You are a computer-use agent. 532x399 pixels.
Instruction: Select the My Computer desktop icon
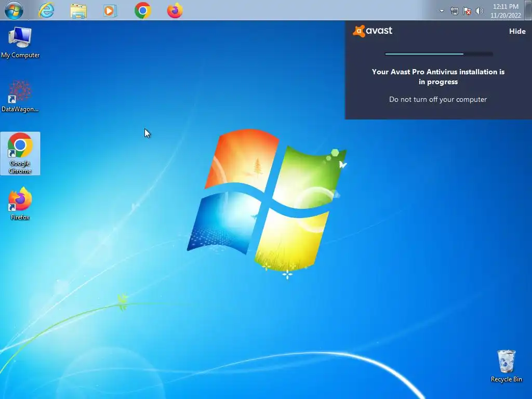pos(20,43)
